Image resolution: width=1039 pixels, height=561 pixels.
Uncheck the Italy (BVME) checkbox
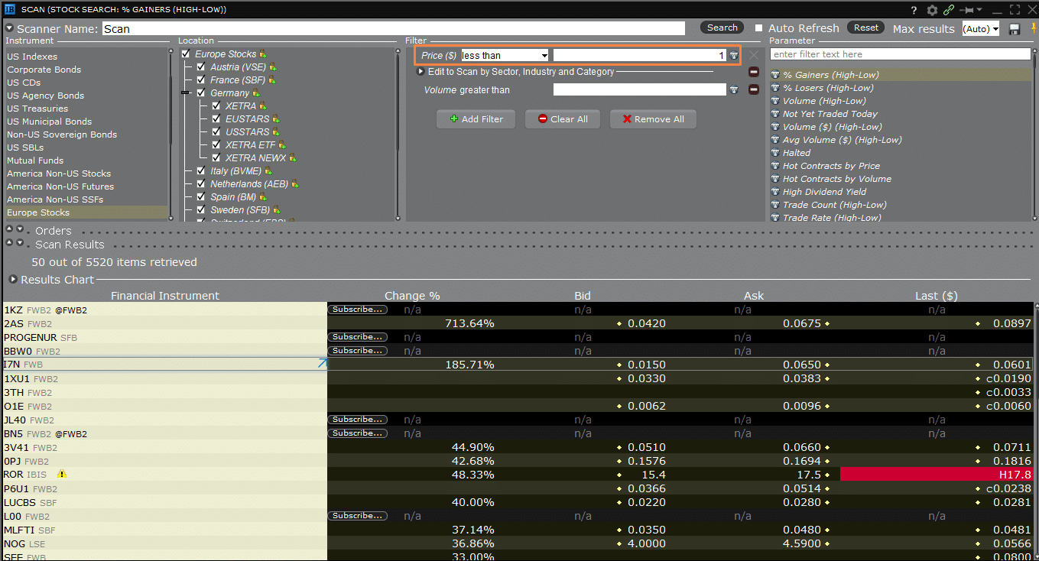pyautogui.click(x=201, y=171)
